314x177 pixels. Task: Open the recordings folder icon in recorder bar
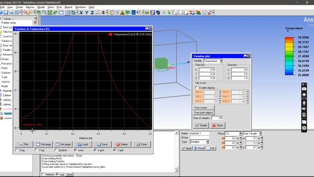tap(304, 122)
